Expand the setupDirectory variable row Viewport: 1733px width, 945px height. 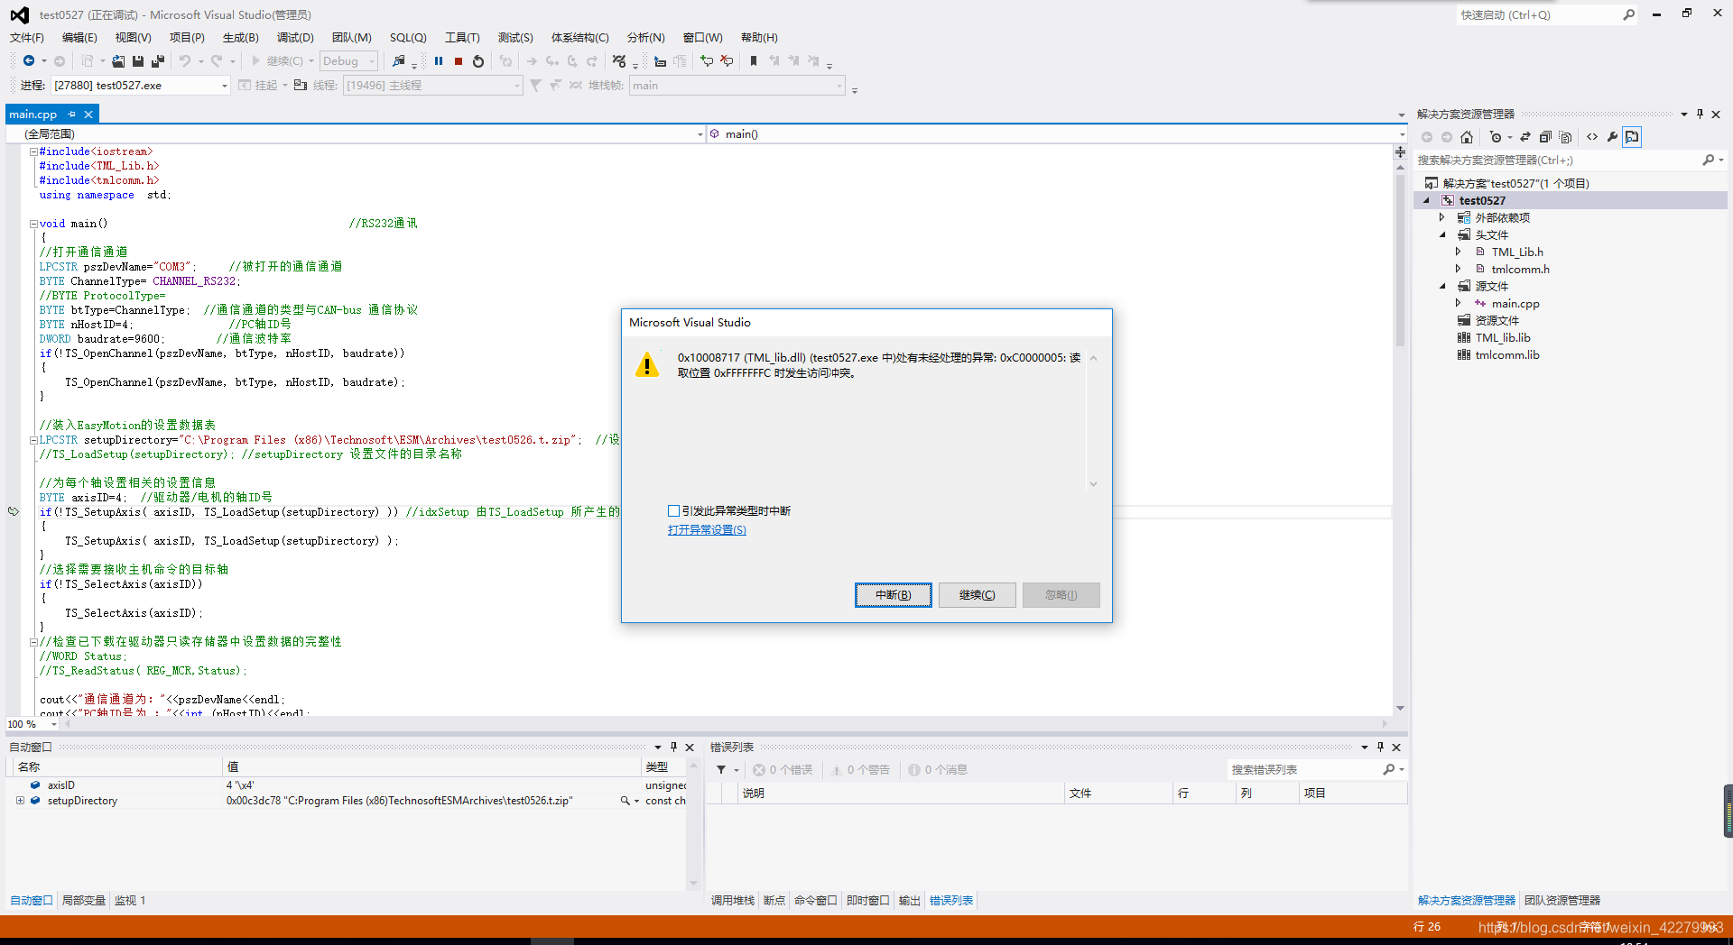20,801
